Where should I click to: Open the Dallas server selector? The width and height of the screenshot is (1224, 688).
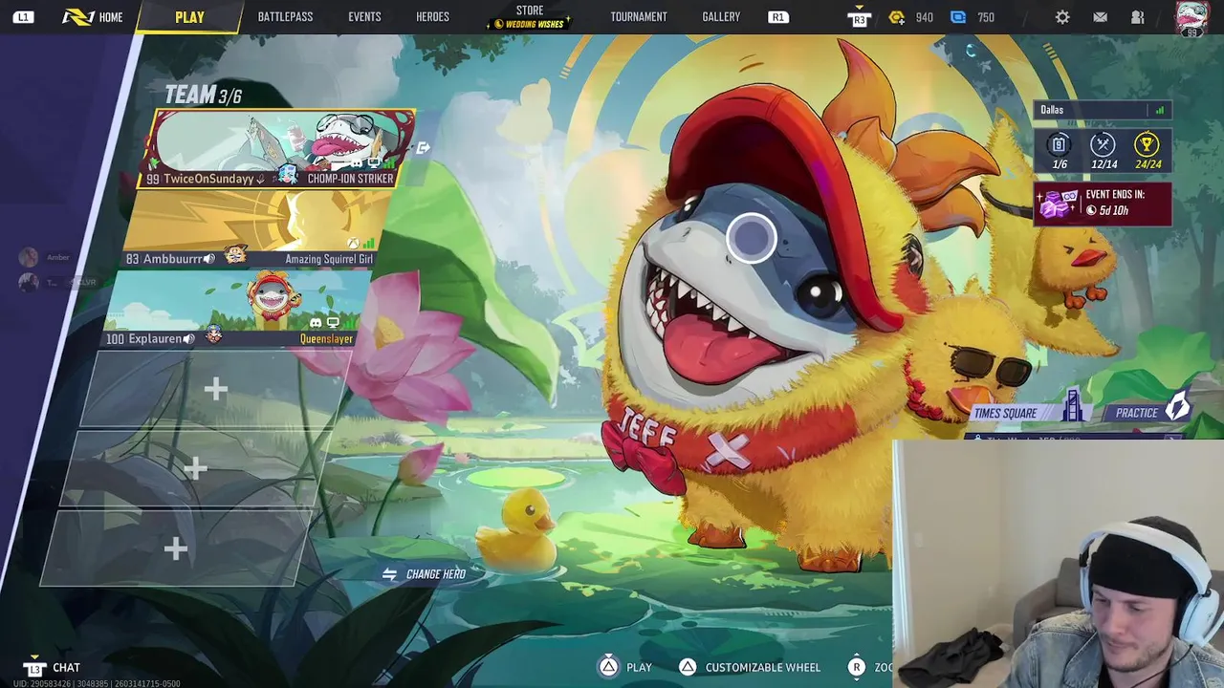pyautogui.click(x=1103, y=110)
